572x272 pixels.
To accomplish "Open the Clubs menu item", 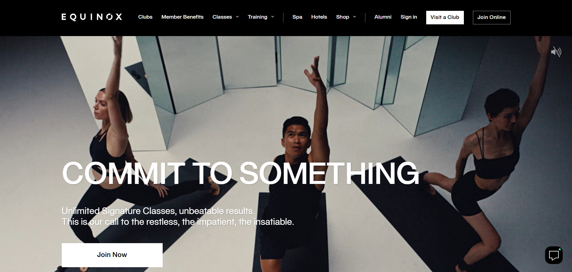I will [145, 17].
